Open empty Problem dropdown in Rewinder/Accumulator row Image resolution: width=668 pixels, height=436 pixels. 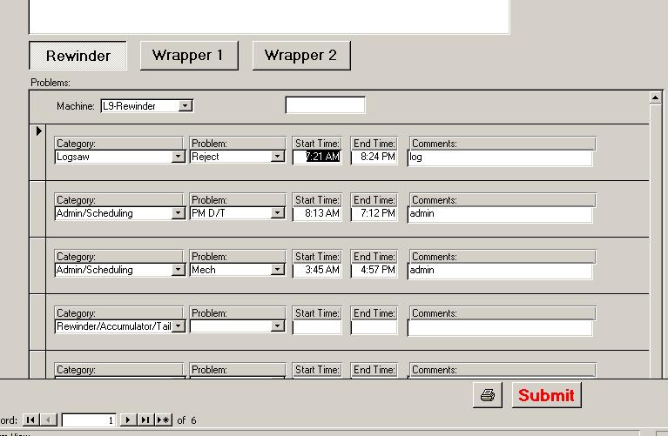[277, 326]
